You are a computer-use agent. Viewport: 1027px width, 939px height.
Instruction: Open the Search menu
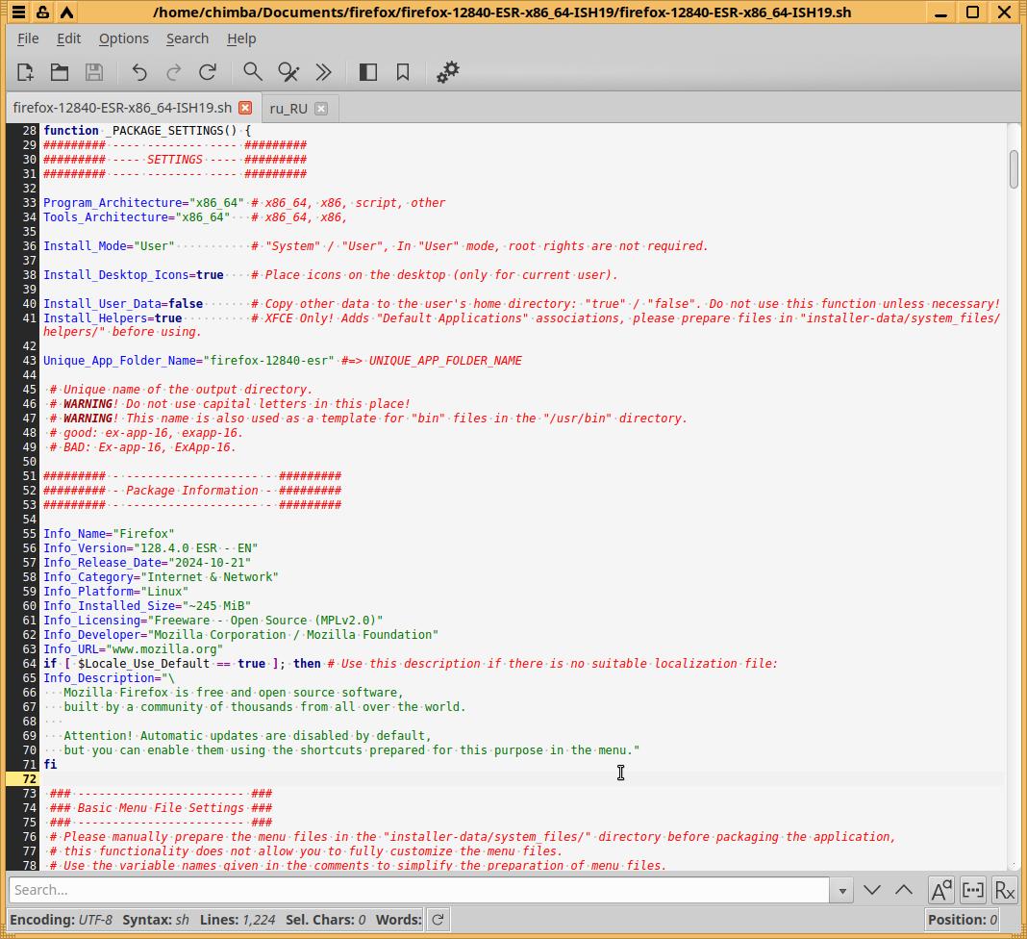click(187, 38)
